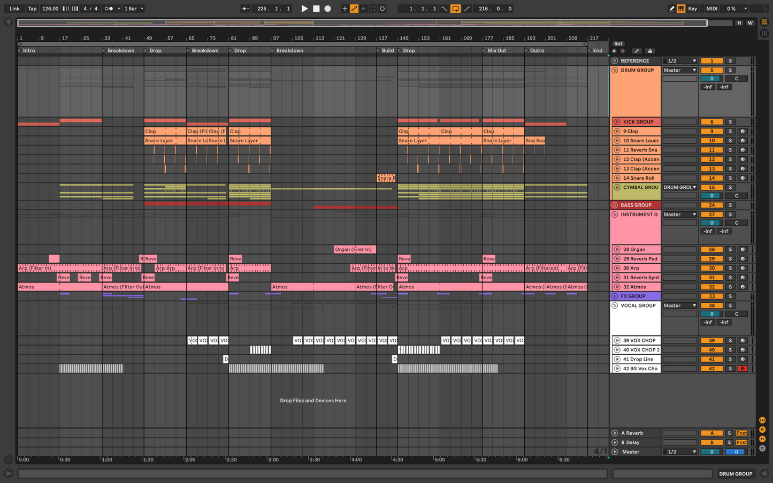Deactivate the 28 Organ track activator
Screen dimensions: 773x483
711,250
